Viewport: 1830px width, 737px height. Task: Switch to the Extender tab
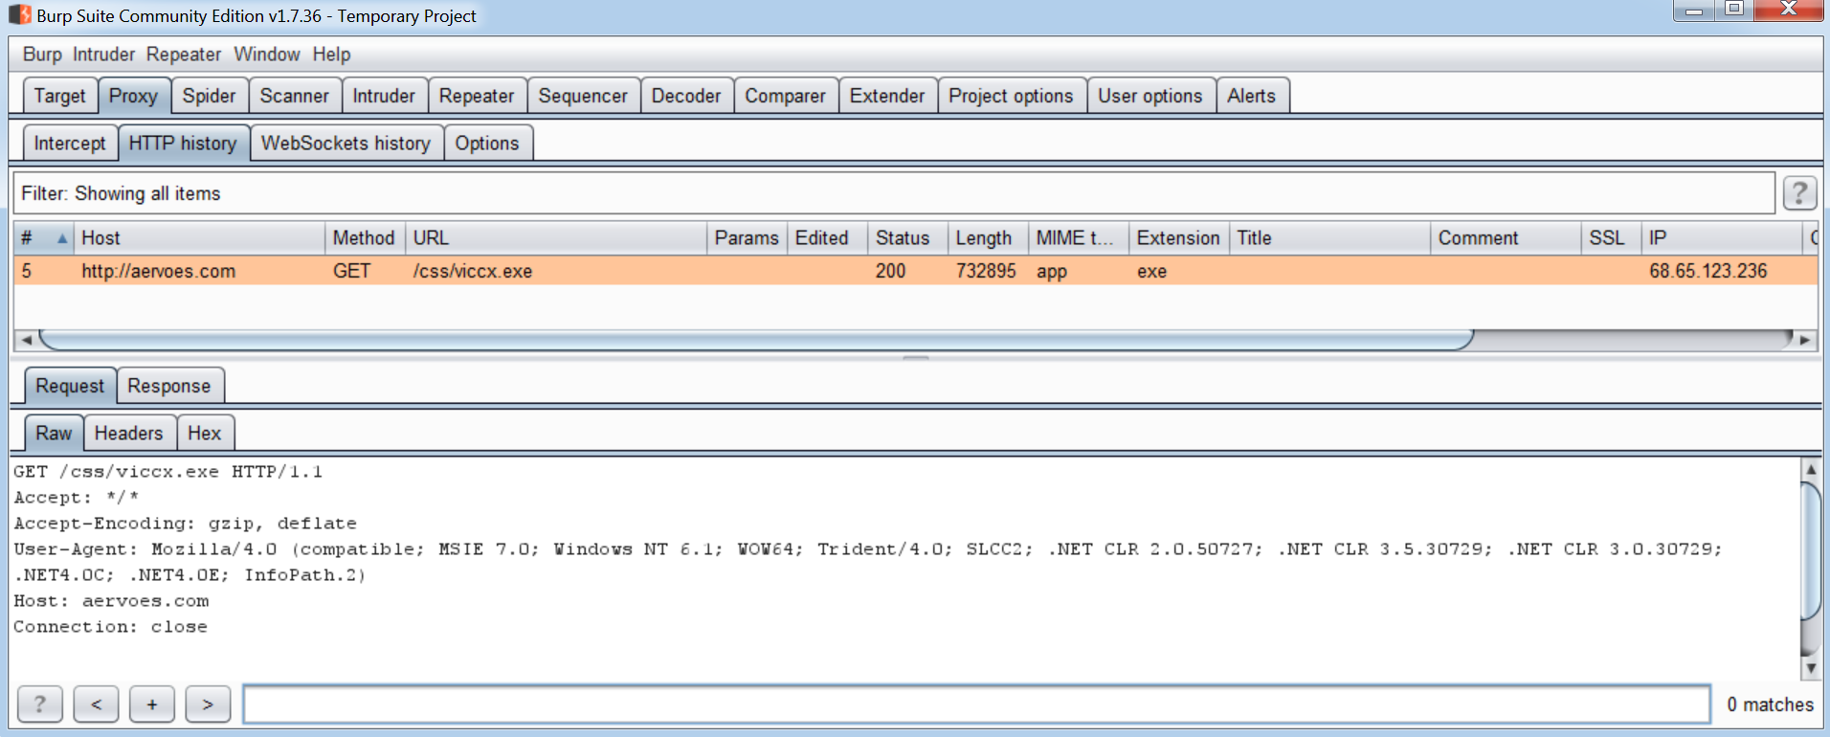click(x=887, y=96)
